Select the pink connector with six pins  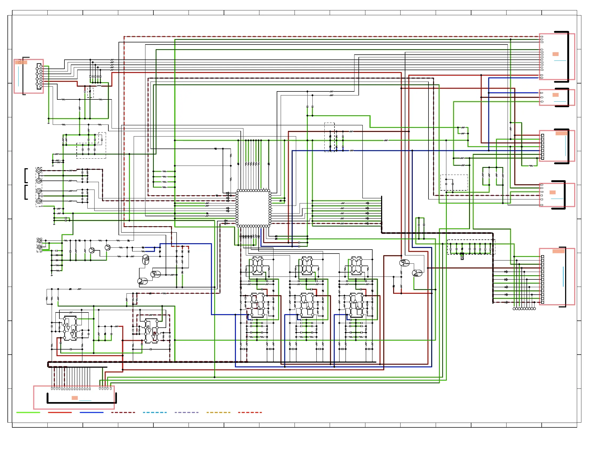557,195
